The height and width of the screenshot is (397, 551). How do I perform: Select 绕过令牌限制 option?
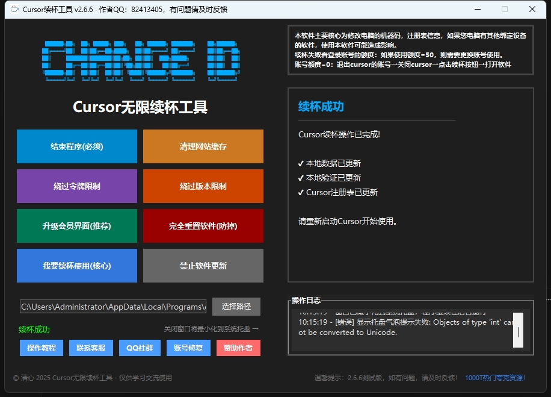pyautogui.click(x=76, y=186)
